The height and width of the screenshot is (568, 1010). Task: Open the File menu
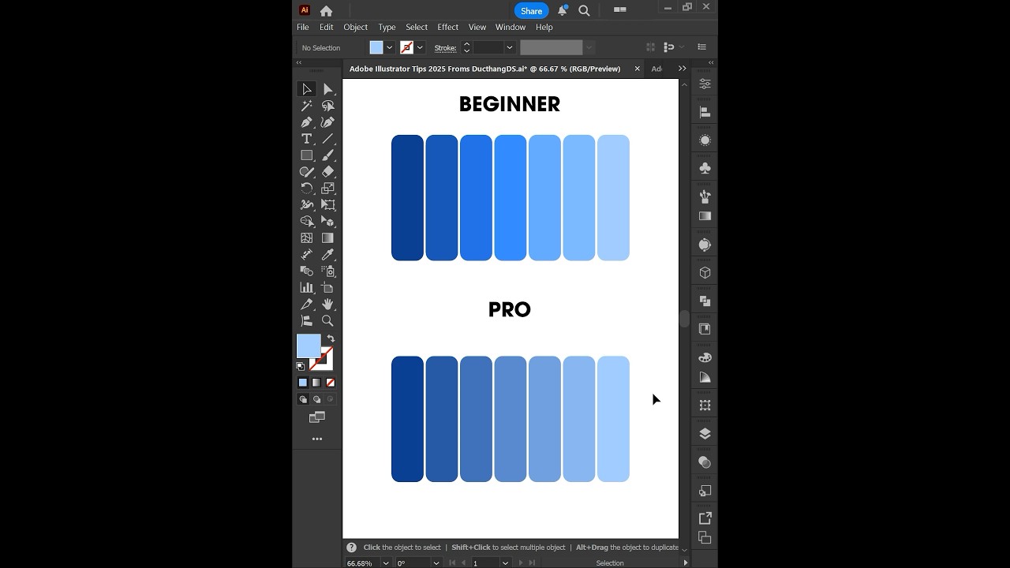(303, 27)
